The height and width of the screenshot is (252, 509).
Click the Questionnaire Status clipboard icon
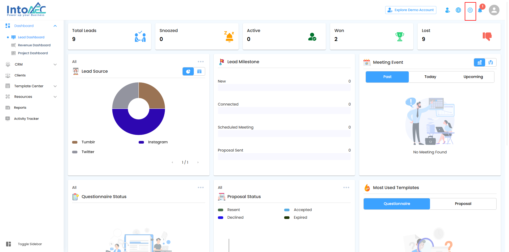tap(76, 197)
